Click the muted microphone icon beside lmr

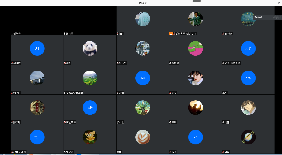click(x=117, y=34)
